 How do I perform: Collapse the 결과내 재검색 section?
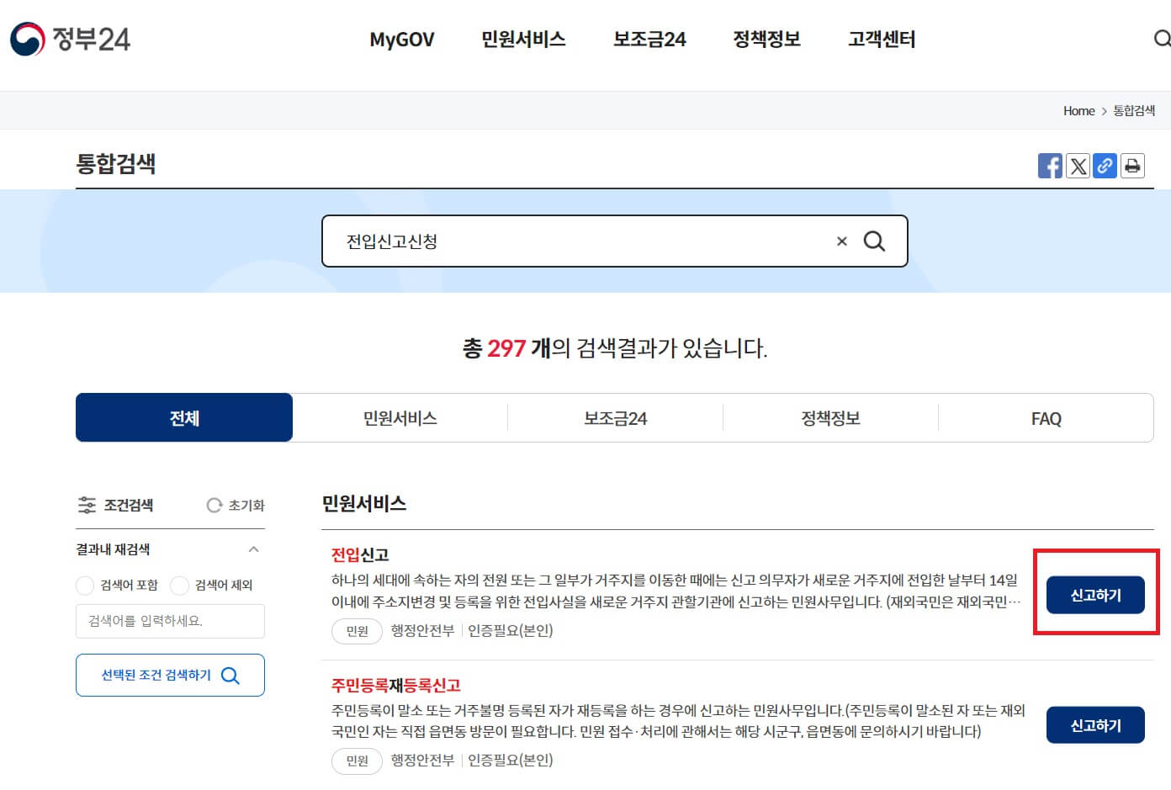click(255, 549)
